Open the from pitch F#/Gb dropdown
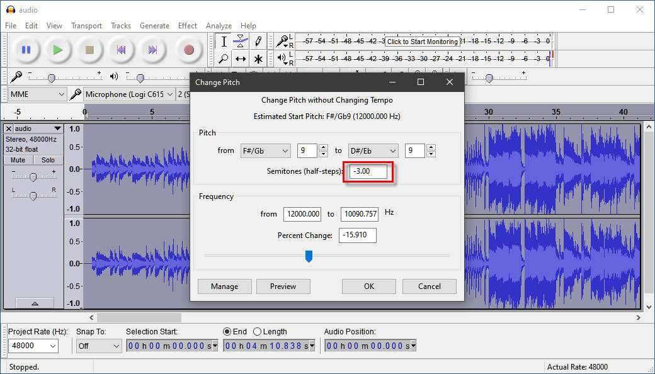 (265, 150)
